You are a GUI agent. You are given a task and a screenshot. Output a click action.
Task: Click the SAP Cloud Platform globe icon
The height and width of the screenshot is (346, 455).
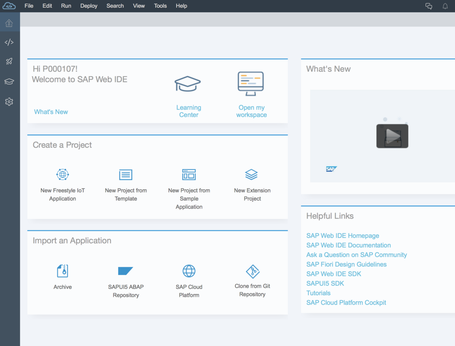tap(189, 271)
